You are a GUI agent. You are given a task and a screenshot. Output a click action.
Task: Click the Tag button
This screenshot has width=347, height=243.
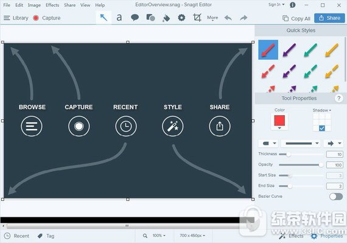tap(46, 236)
